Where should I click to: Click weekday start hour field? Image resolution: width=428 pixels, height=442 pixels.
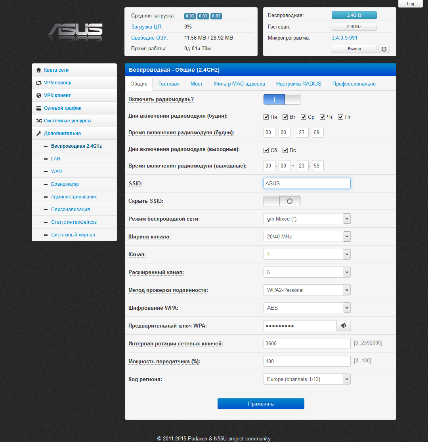tap(269, 133)
